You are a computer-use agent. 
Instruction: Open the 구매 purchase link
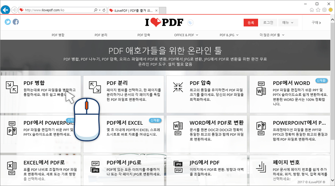coord(316,23)
